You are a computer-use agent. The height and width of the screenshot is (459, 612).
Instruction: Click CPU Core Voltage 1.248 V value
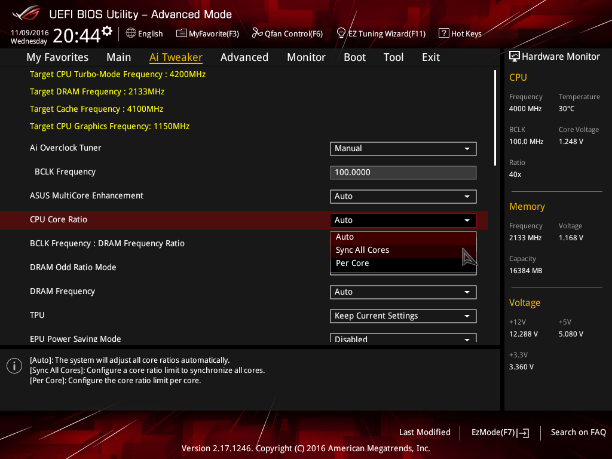[571, 142]
